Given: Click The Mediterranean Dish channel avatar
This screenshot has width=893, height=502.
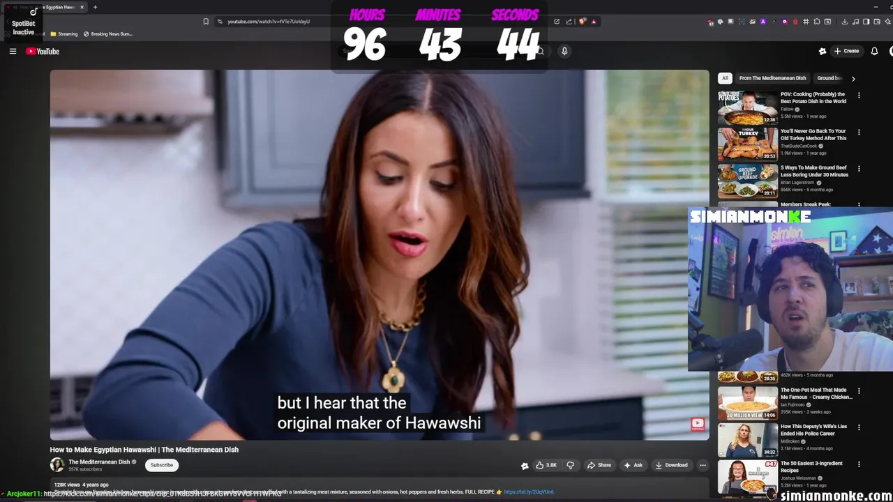Looking at the screenshot, I should click(57, 465).
